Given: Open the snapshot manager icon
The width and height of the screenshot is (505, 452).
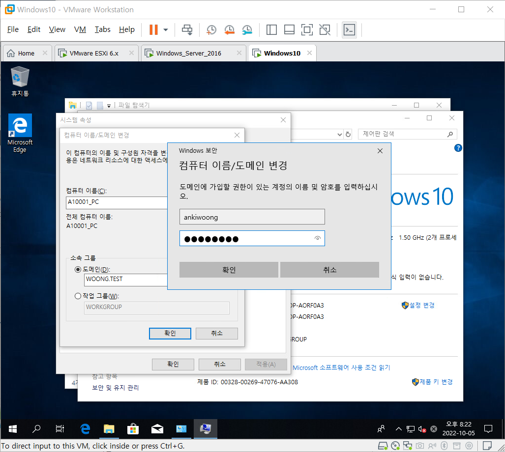Looking at the screenshot, I should 247,30.
